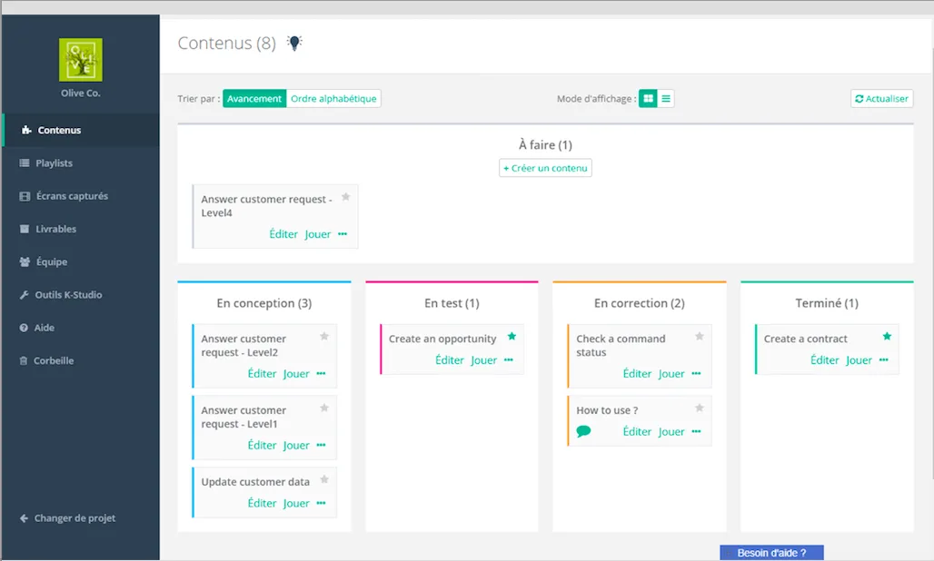Click Créer un contenu button

546,168
